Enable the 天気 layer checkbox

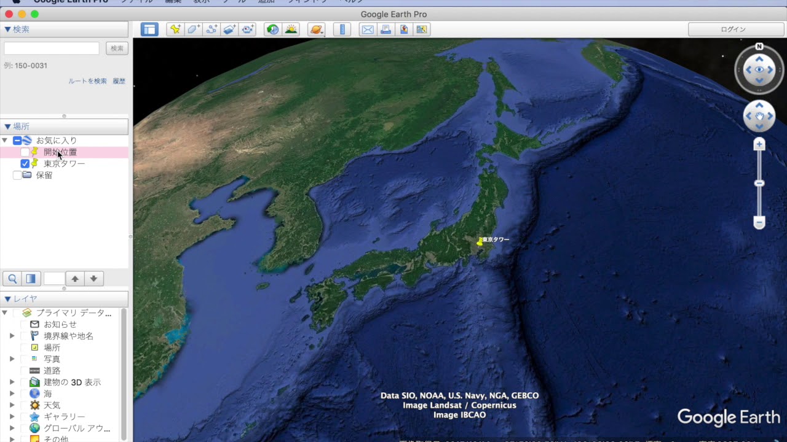25,405
